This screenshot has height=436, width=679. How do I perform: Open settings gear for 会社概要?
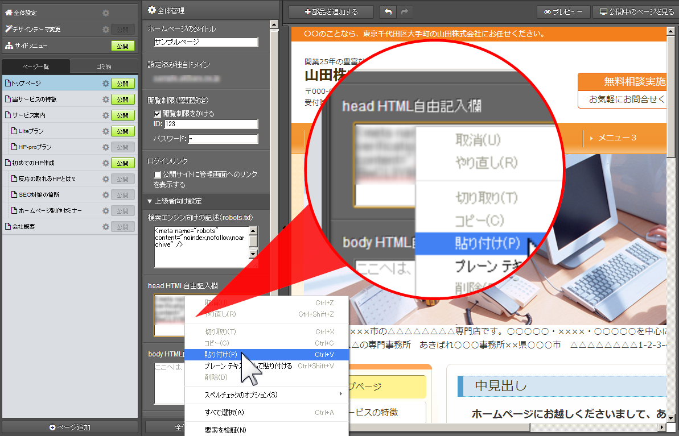[x=106, y=227]
